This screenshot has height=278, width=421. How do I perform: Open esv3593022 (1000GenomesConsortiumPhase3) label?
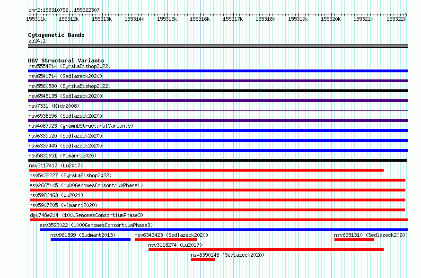pyautogui.click(x=96, y=225)
